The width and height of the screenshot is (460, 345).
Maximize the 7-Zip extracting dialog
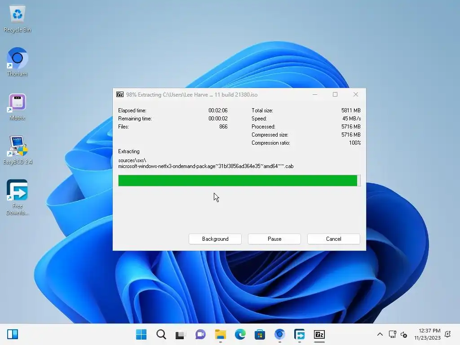tap(335, 94)
